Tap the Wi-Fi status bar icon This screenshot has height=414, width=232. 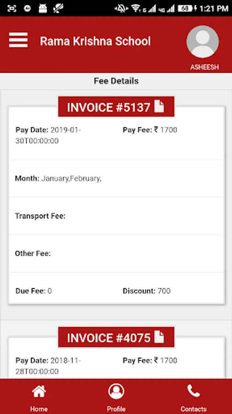pyautogui.click(x=136, y=8)
